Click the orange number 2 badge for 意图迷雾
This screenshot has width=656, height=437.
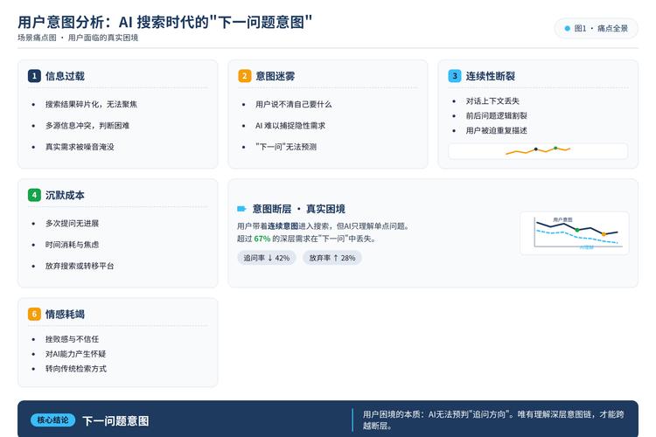tap(245, 76)
